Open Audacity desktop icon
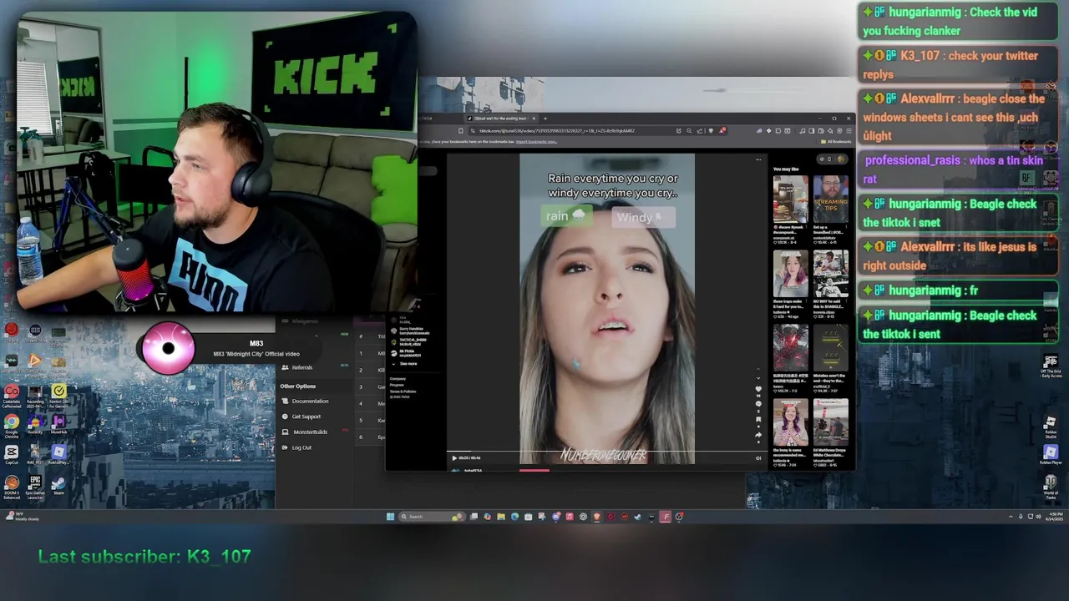Viewport: 1069px width, 601px height. coord(35,425)
